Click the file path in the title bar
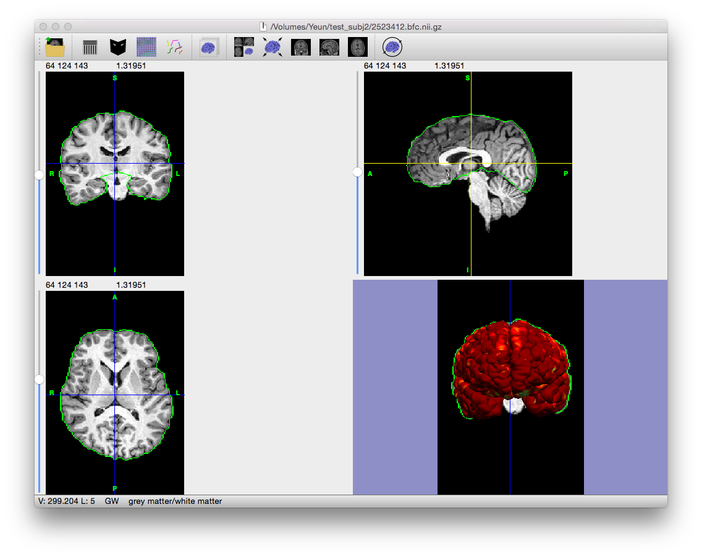Image resolution: width=702 pixels, height=557 pixels. tap(355, 27)
